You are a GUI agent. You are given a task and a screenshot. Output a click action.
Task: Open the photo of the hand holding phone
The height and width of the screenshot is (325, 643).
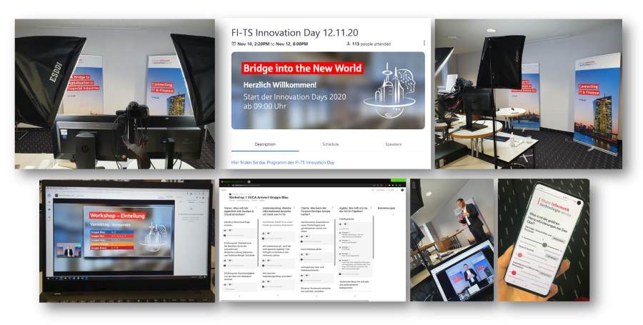point(544,240)
